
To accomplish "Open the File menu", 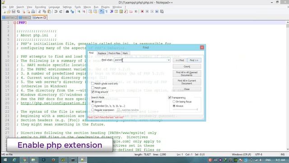I will click(5, 7).
